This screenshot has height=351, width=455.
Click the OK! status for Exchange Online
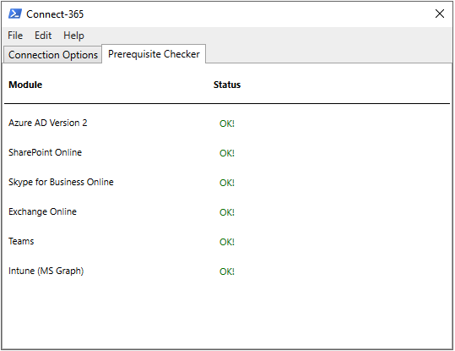click(227, 212)
